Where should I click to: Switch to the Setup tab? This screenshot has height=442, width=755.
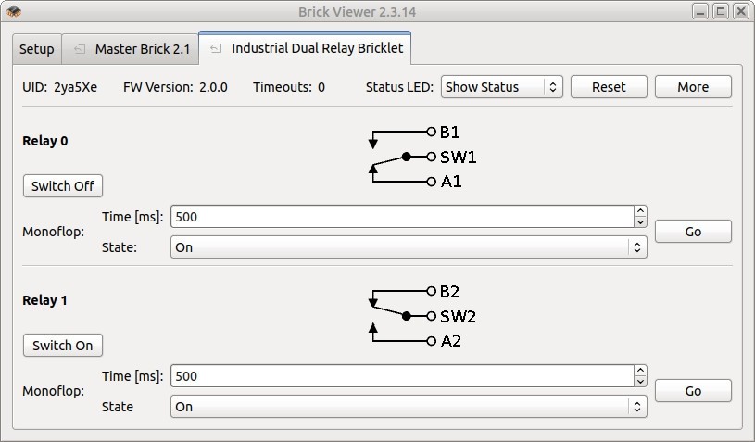[x=37, y=49]
